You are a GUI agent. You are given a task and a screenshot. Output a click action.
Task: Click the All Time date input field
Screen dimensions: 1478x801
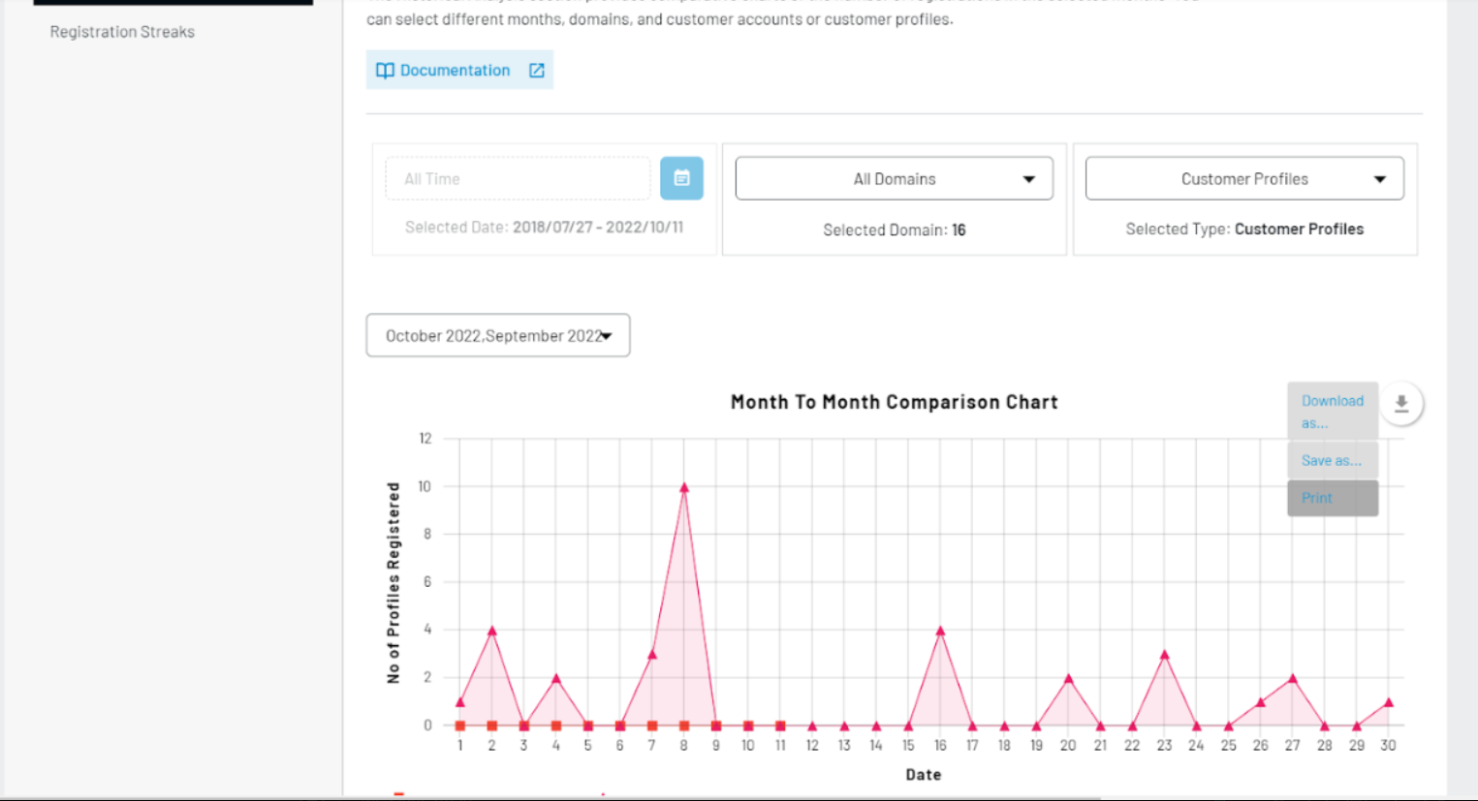click(518, 179)
